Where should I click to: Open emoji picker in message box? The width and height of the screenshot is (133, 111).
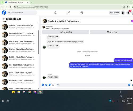coord(129,85)
